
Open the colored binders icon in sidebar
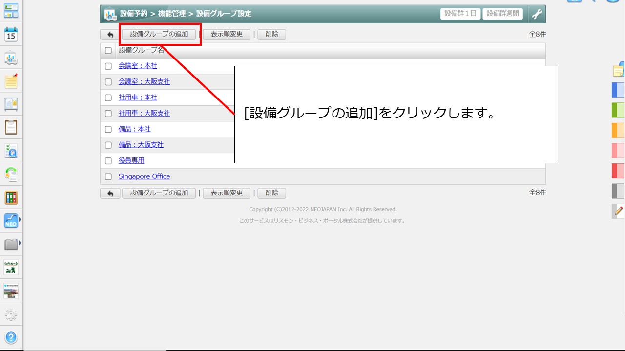[x=11, y=197]
